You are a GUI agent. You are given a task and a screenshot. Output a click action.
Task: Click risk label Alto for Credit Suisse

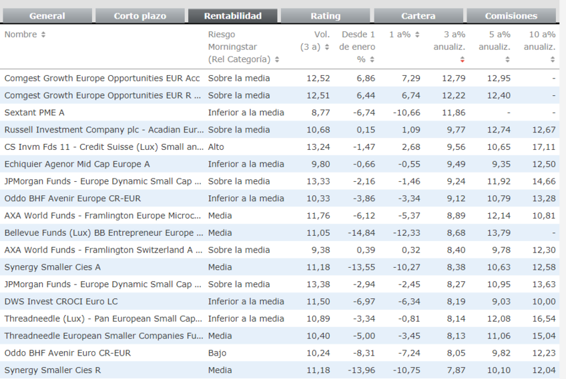(216, 147)
